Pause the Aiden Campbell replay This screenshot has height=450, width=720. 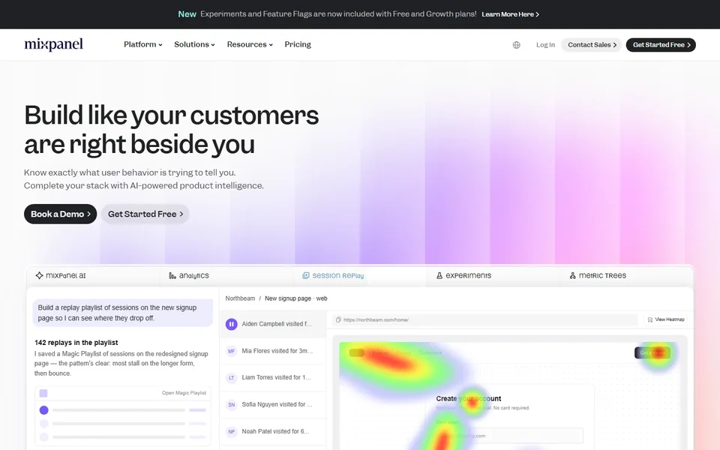point(232,324)
